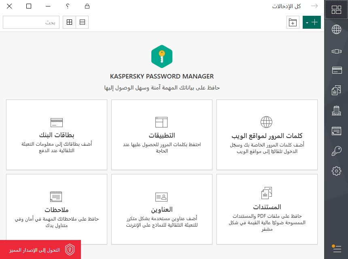
Task: Click the shield icon on the upgrade banner
Action: click(x=70, y=250)
